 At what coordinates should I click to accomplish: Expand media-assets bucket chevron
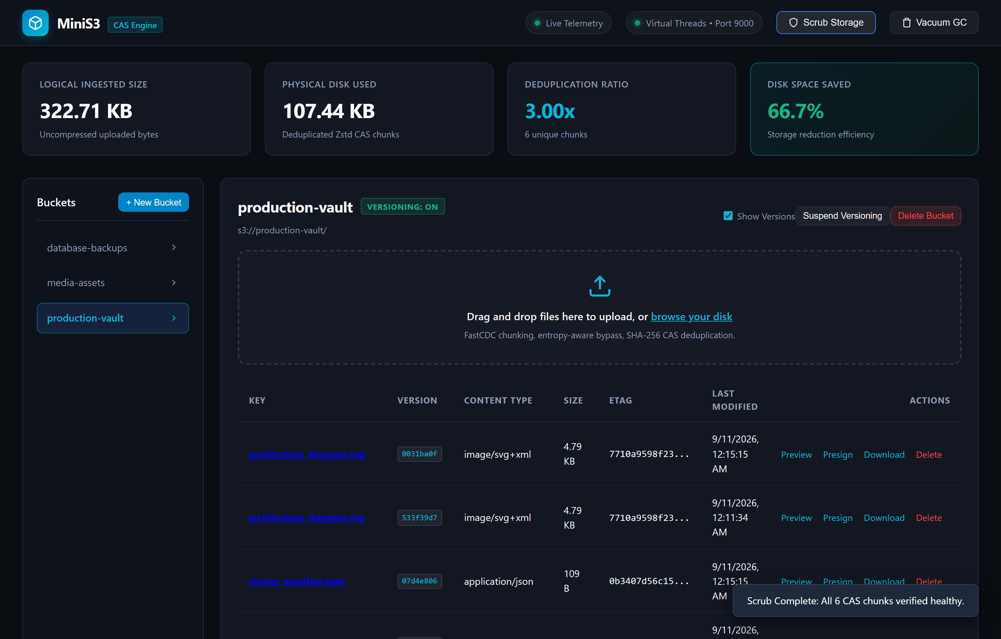point(174,283)
